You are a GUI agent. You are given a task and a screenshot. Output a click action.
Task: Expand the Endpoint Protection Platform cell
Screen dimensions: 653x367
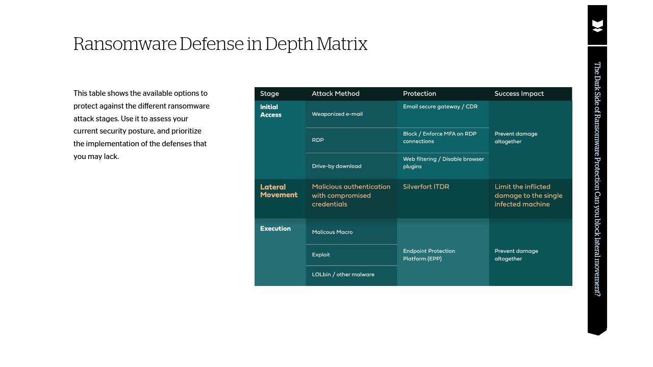[x=429, y=255]
